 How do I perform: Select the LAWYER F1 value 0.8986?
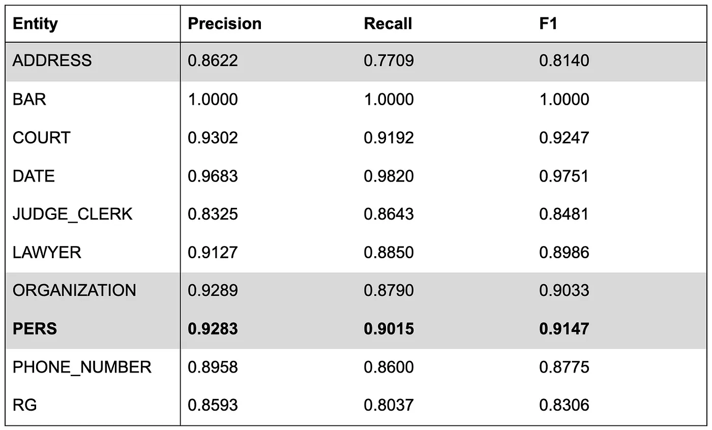point(564,253)
